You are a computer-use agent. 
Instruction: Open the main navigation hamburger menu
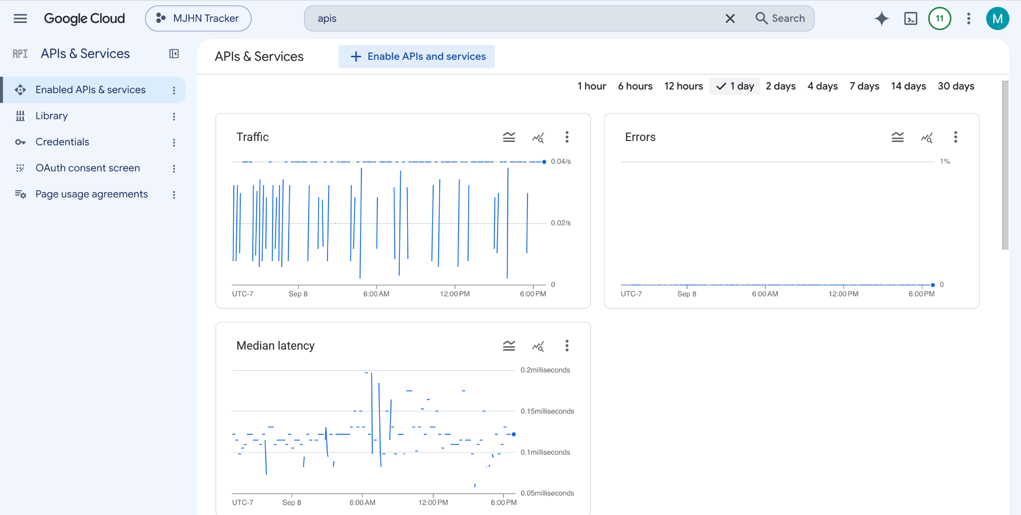coord(20,18)
